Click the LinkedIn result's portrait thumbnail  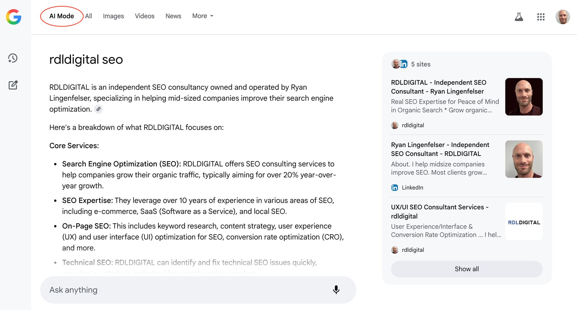[524, 159]
